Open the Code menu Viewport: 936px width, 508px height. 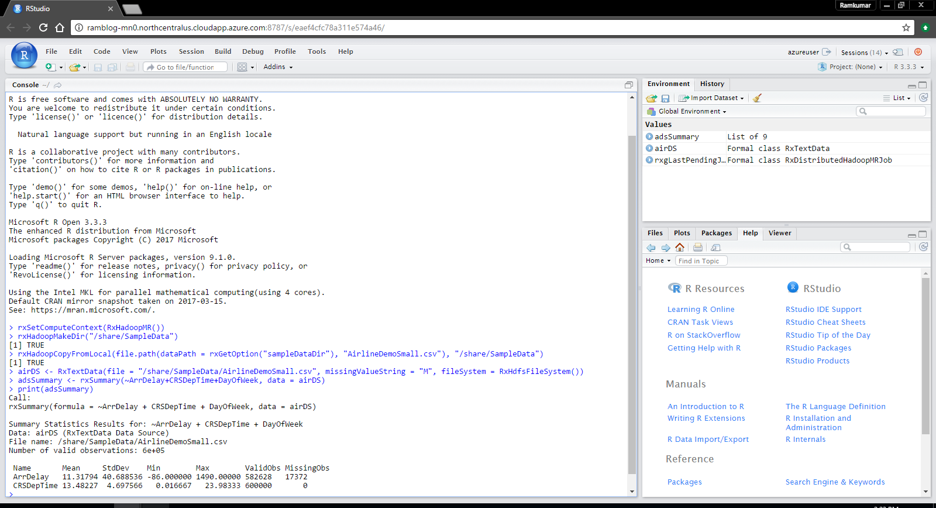click(102, 52)
